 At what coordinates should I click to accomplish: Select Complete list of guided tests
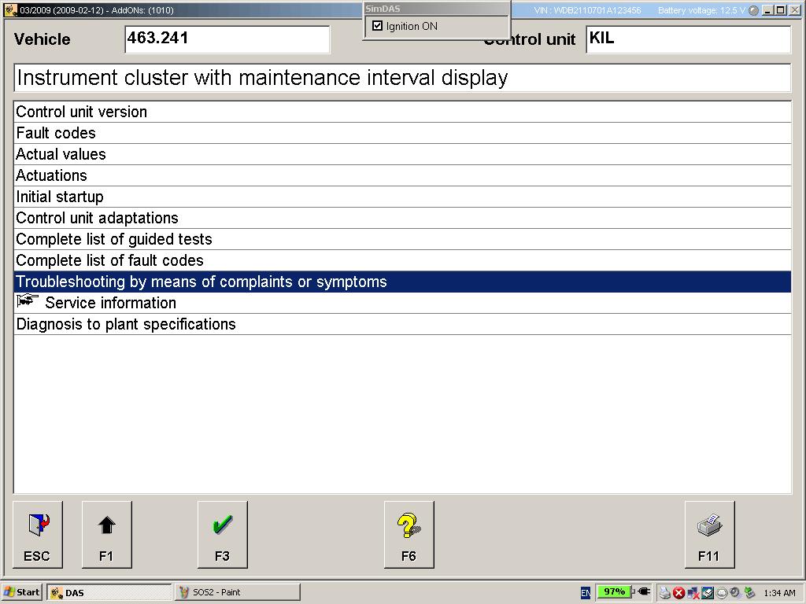[x=114, y=239]
